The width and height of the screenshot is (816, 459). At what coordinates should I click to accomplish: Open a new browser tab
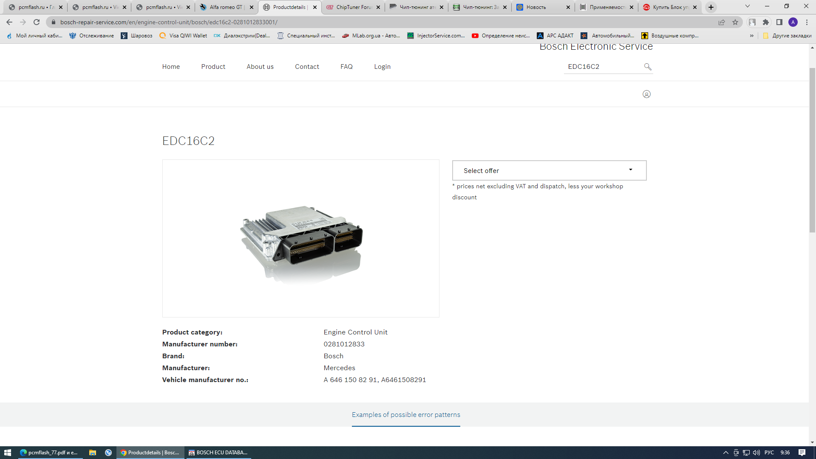point(711,7)
